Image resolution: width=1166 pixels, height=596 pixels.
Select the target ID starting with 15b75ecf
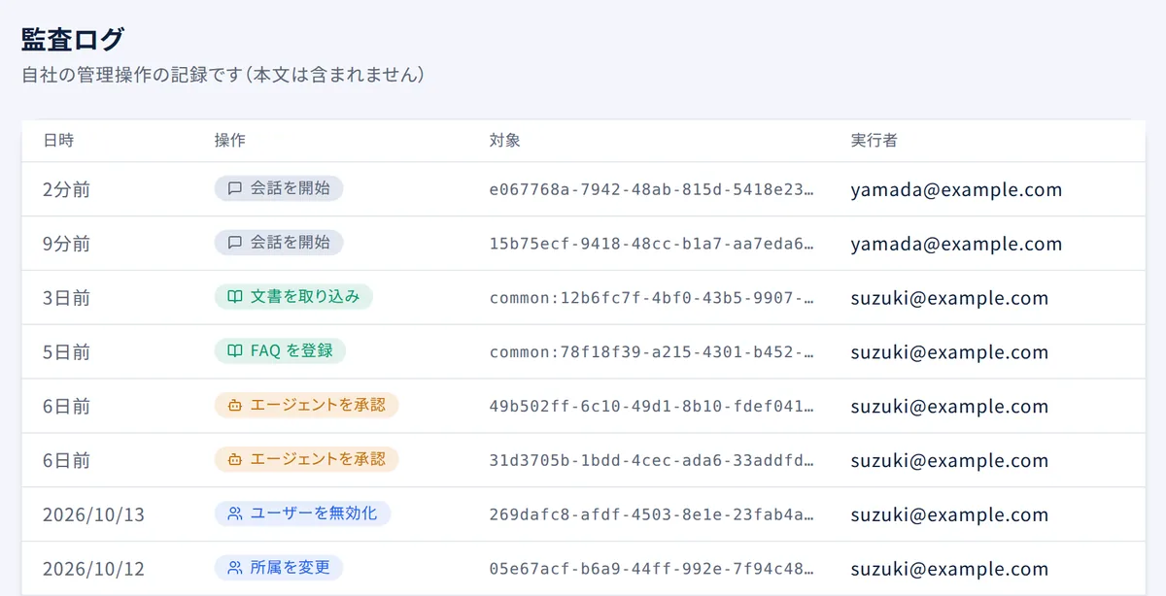pos(652,244)
